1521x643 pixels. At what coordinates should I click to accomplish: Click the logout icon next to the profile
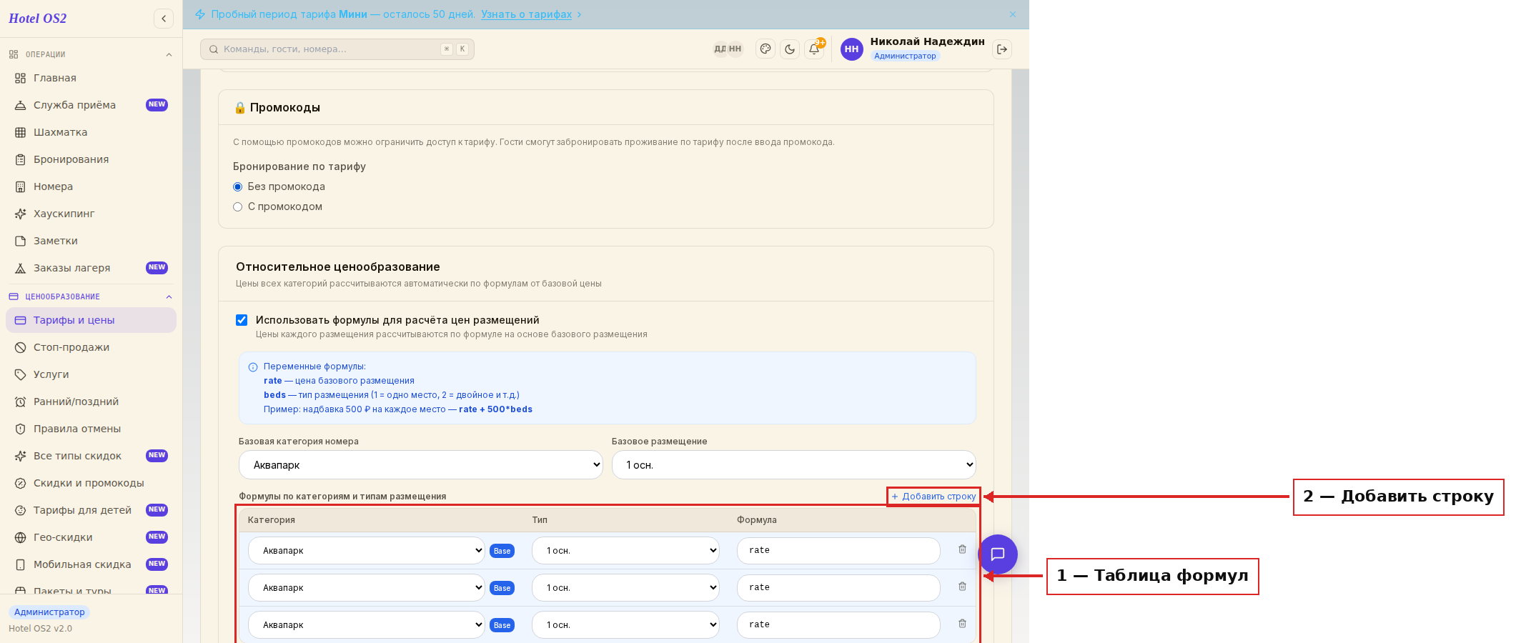[1002, 49]
